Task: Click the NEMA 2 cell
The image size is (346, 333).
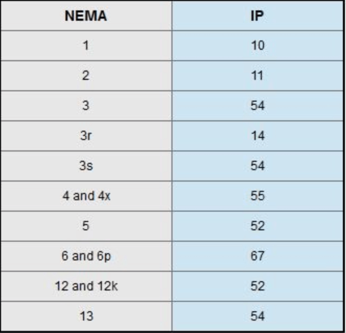Action: (x=86, y=76)
